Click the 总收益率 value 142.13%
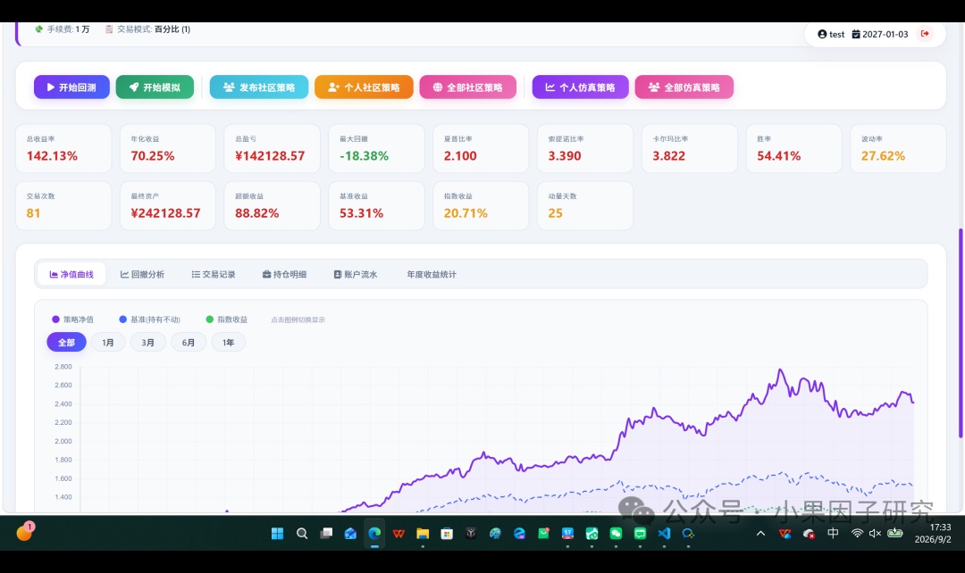This screenshot has width=965, height=573. 53,156
